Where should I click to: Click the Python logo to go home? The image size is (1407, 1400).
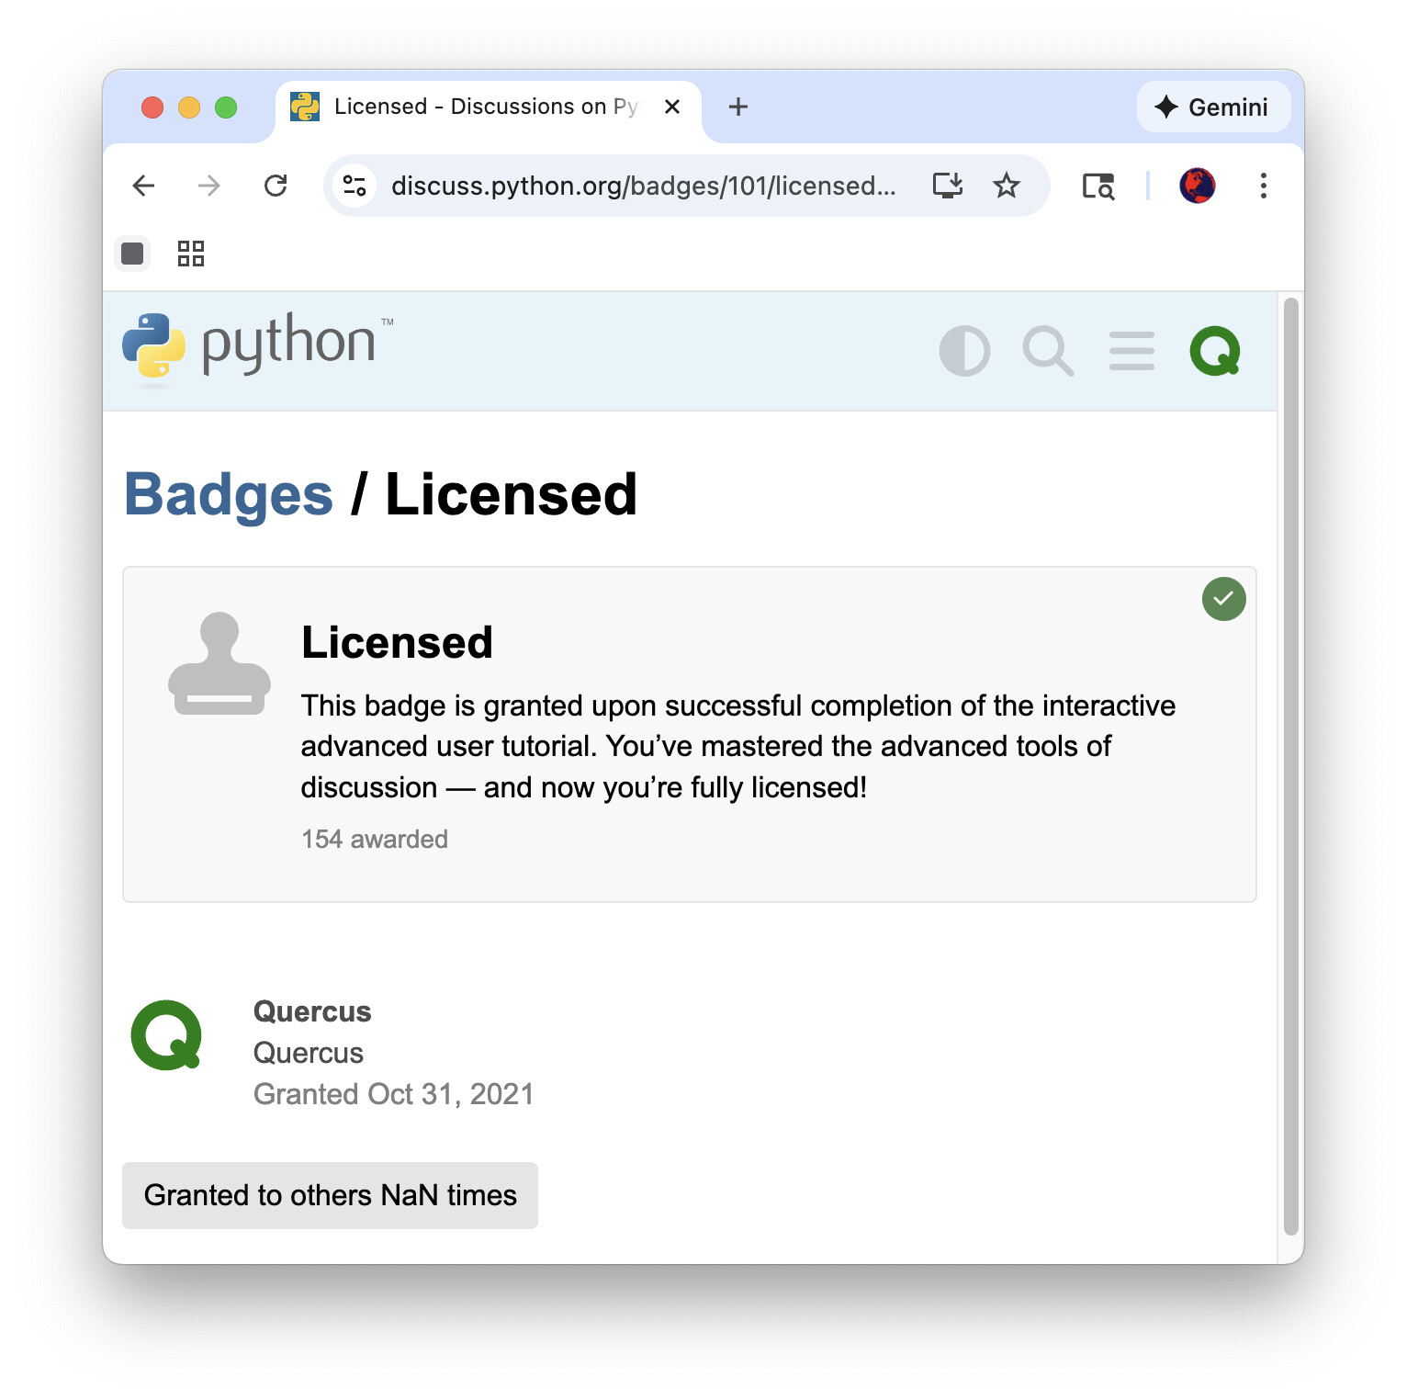pos(258,345)
